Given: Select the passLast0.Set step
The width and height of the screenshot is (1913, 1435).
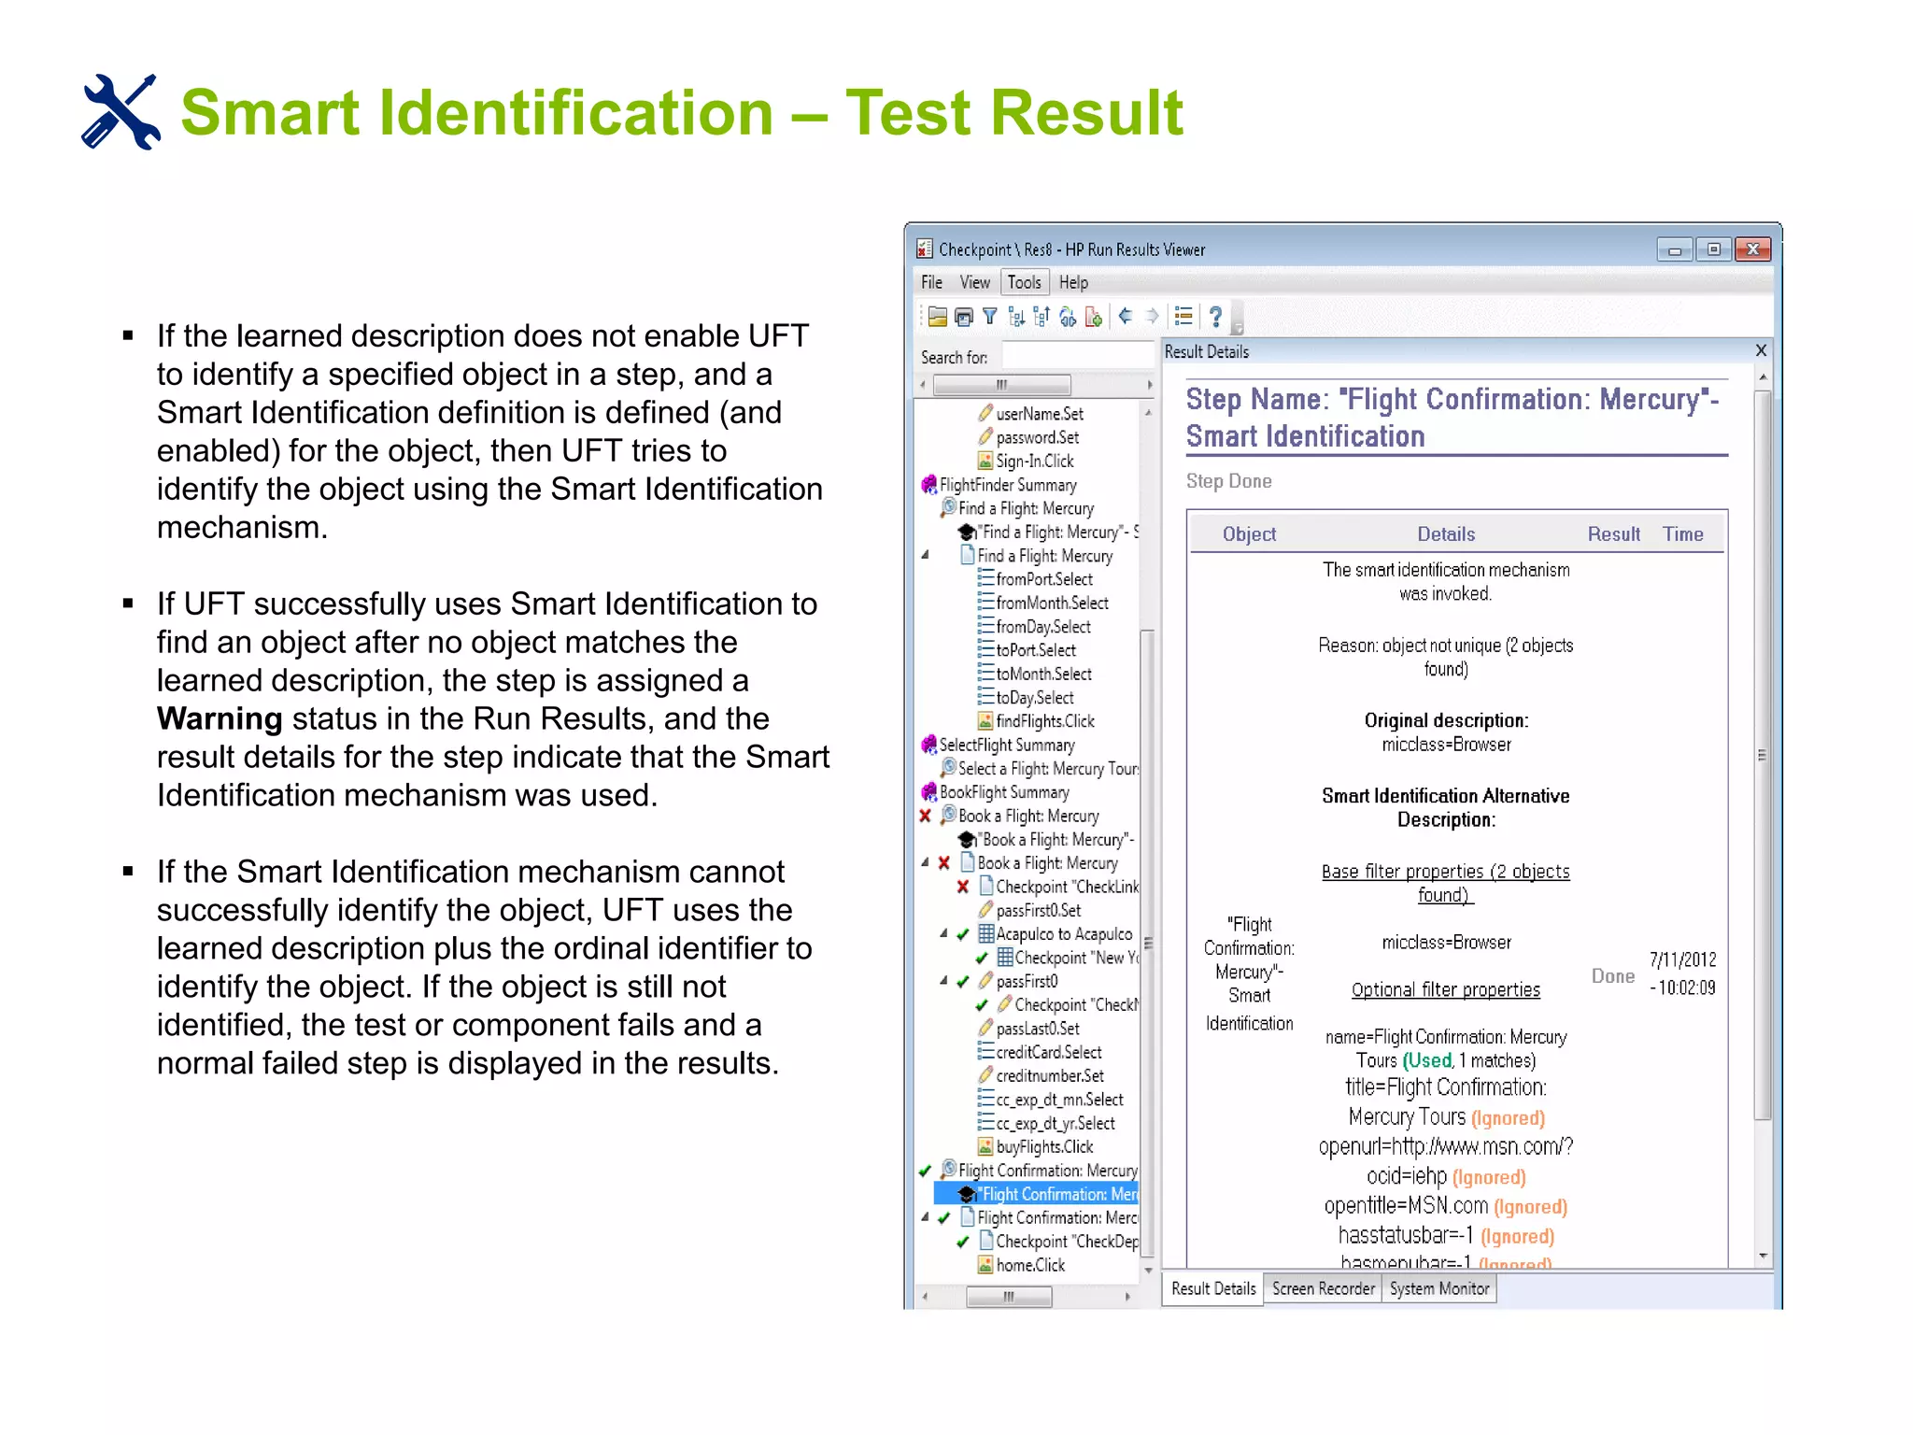Looking at the screenshot, I should pyautogui.click(x=1038, y=1029).
